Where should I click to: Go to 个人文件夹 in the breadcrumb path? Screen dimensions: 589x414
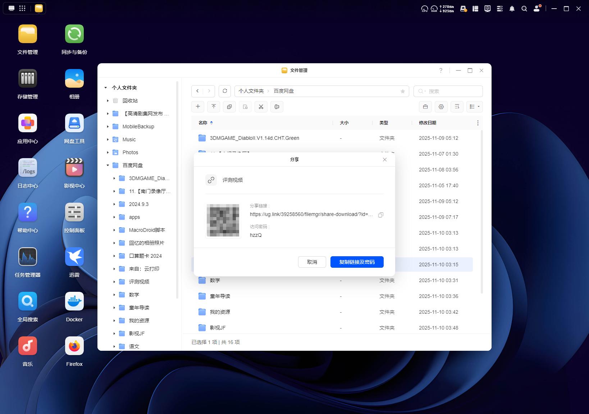click(x=251, y=91)
